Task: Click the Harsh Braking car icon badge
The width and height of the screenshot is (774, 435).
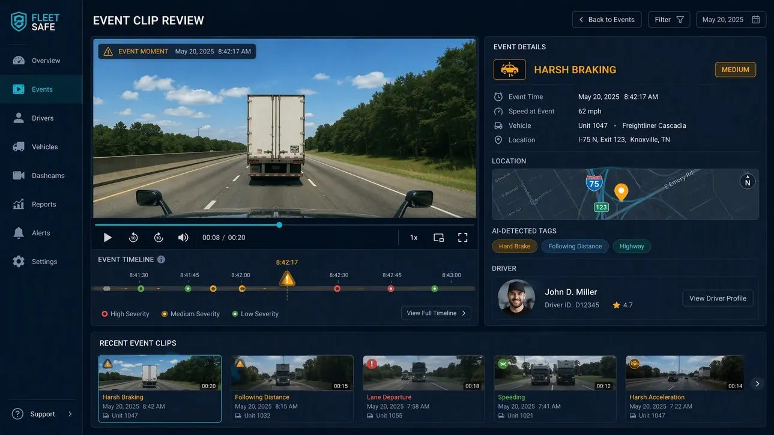Action: click(510, 70)
